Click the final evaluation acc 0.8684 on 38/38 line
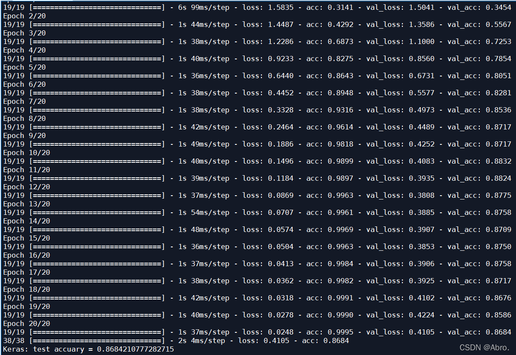 (x=336, y=340)
